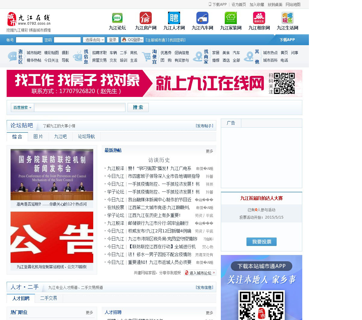Open the 进入城市论坛 link

(x=200, y=273)
